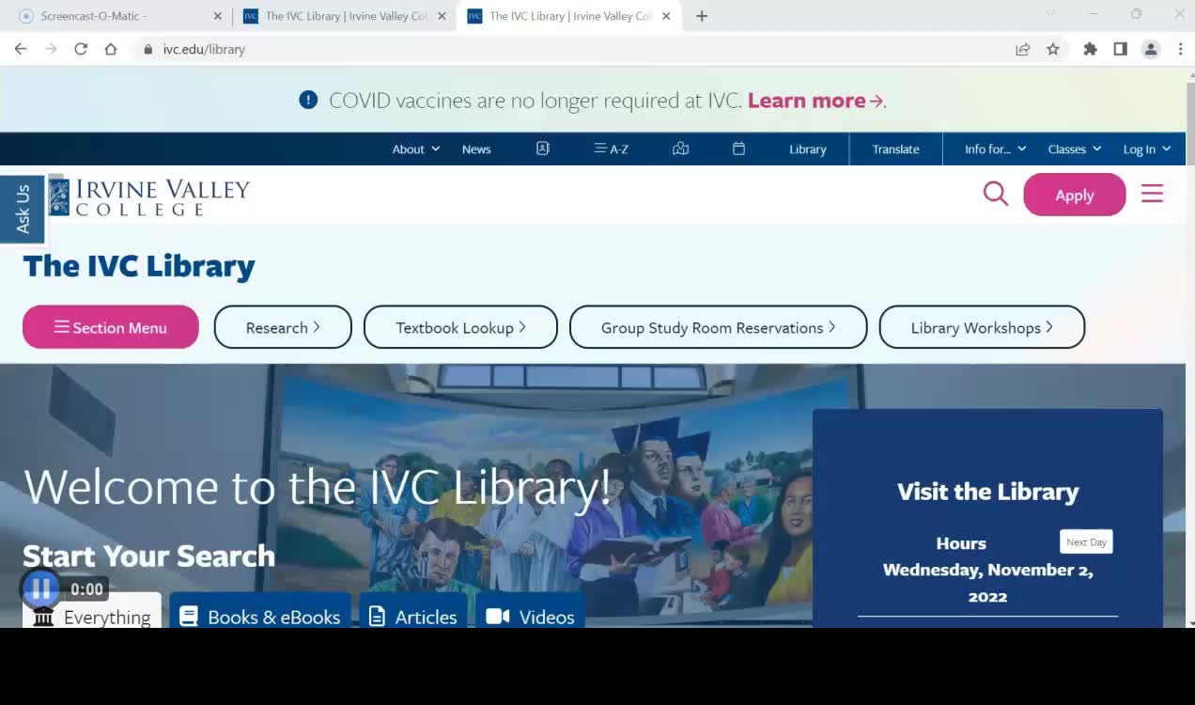The height and width of the screenshot is (705, 1195).
Task: Open the search magnifier icon
Action: tap(995, 194)
